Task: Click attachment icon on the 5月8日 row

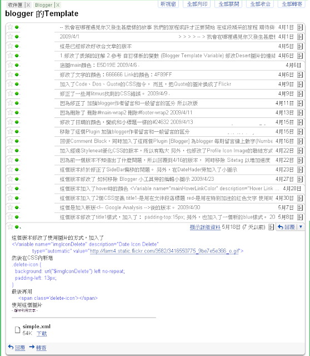Action: (x=300, y=217)
